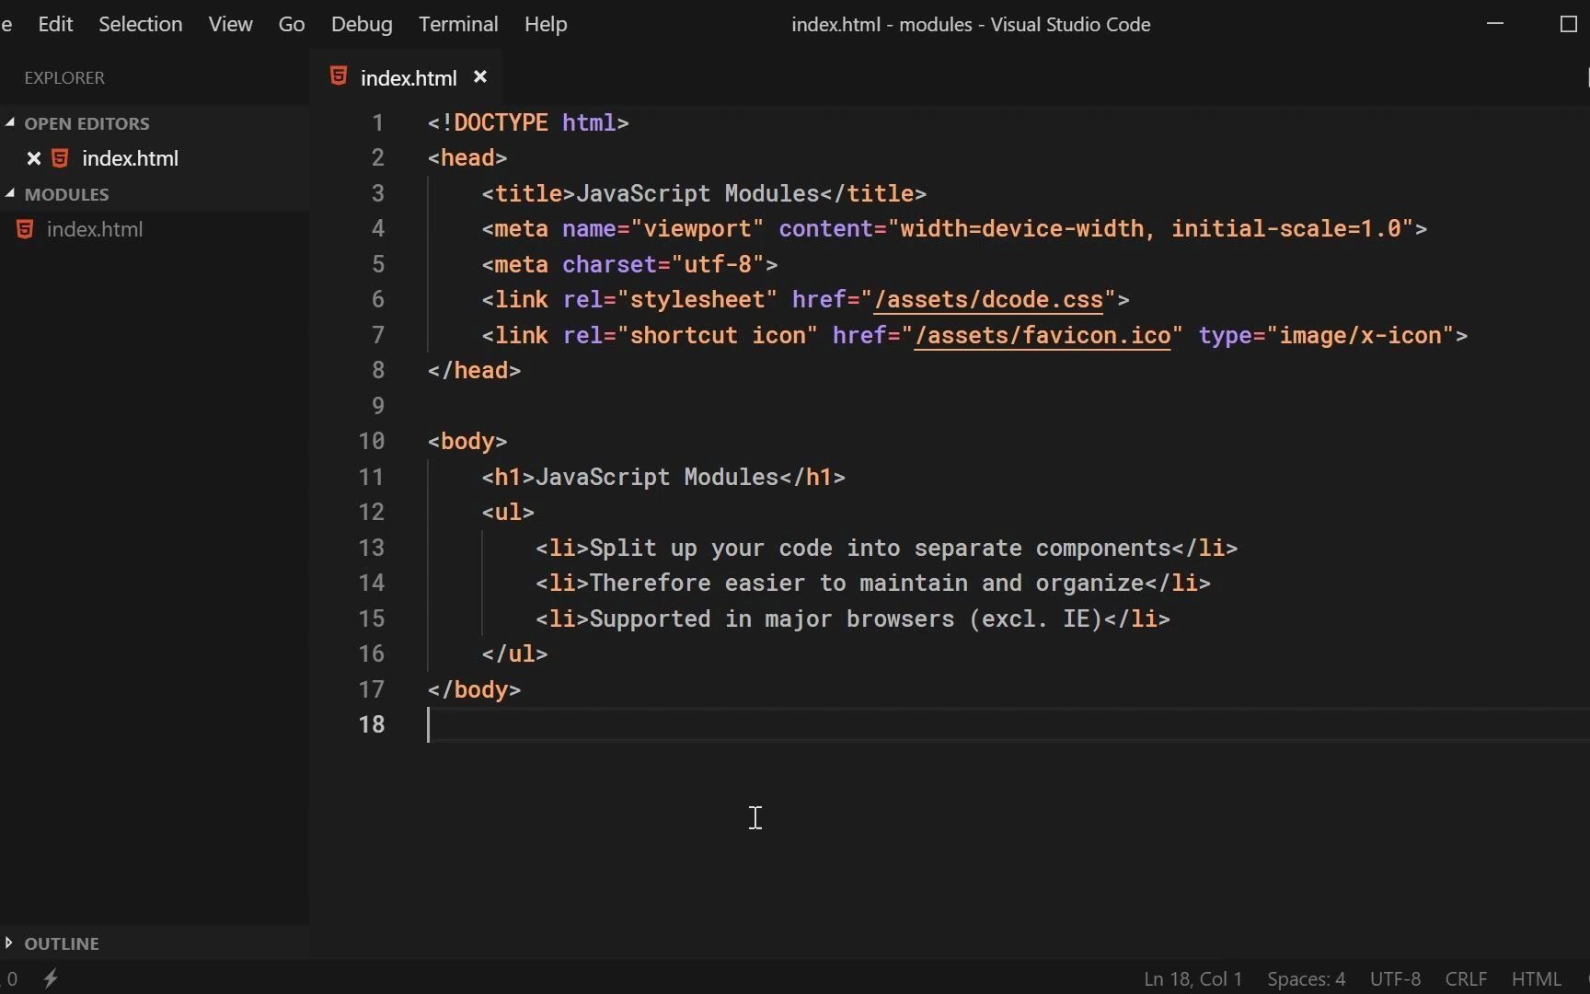Click the HTML5 icon on the index.html tab
This screenshot has height=994, width=1590.
coord(339,77)
